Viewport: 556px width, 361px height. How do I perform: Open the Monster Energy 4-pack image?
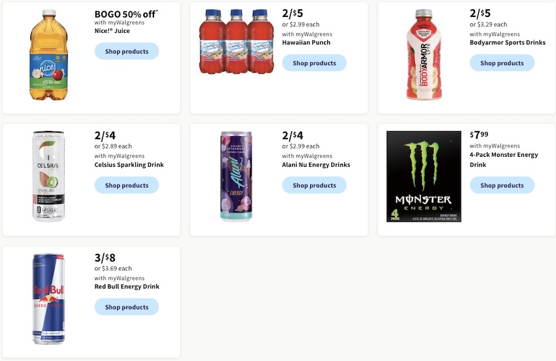tap(423, 176)
